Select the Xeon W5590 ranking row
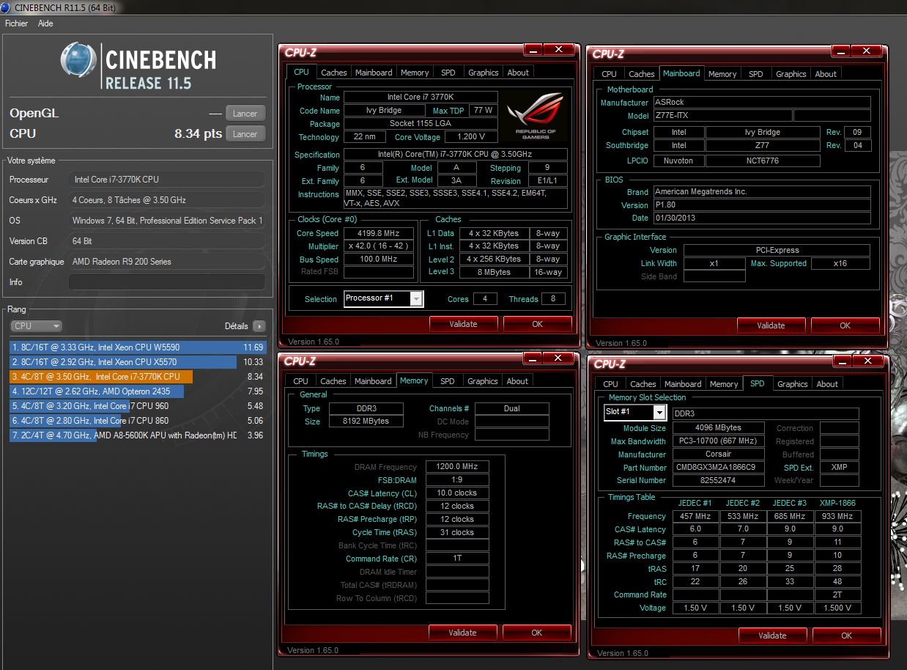The height and width of the screenshot is (670, 907). click(x=138, y=347)
